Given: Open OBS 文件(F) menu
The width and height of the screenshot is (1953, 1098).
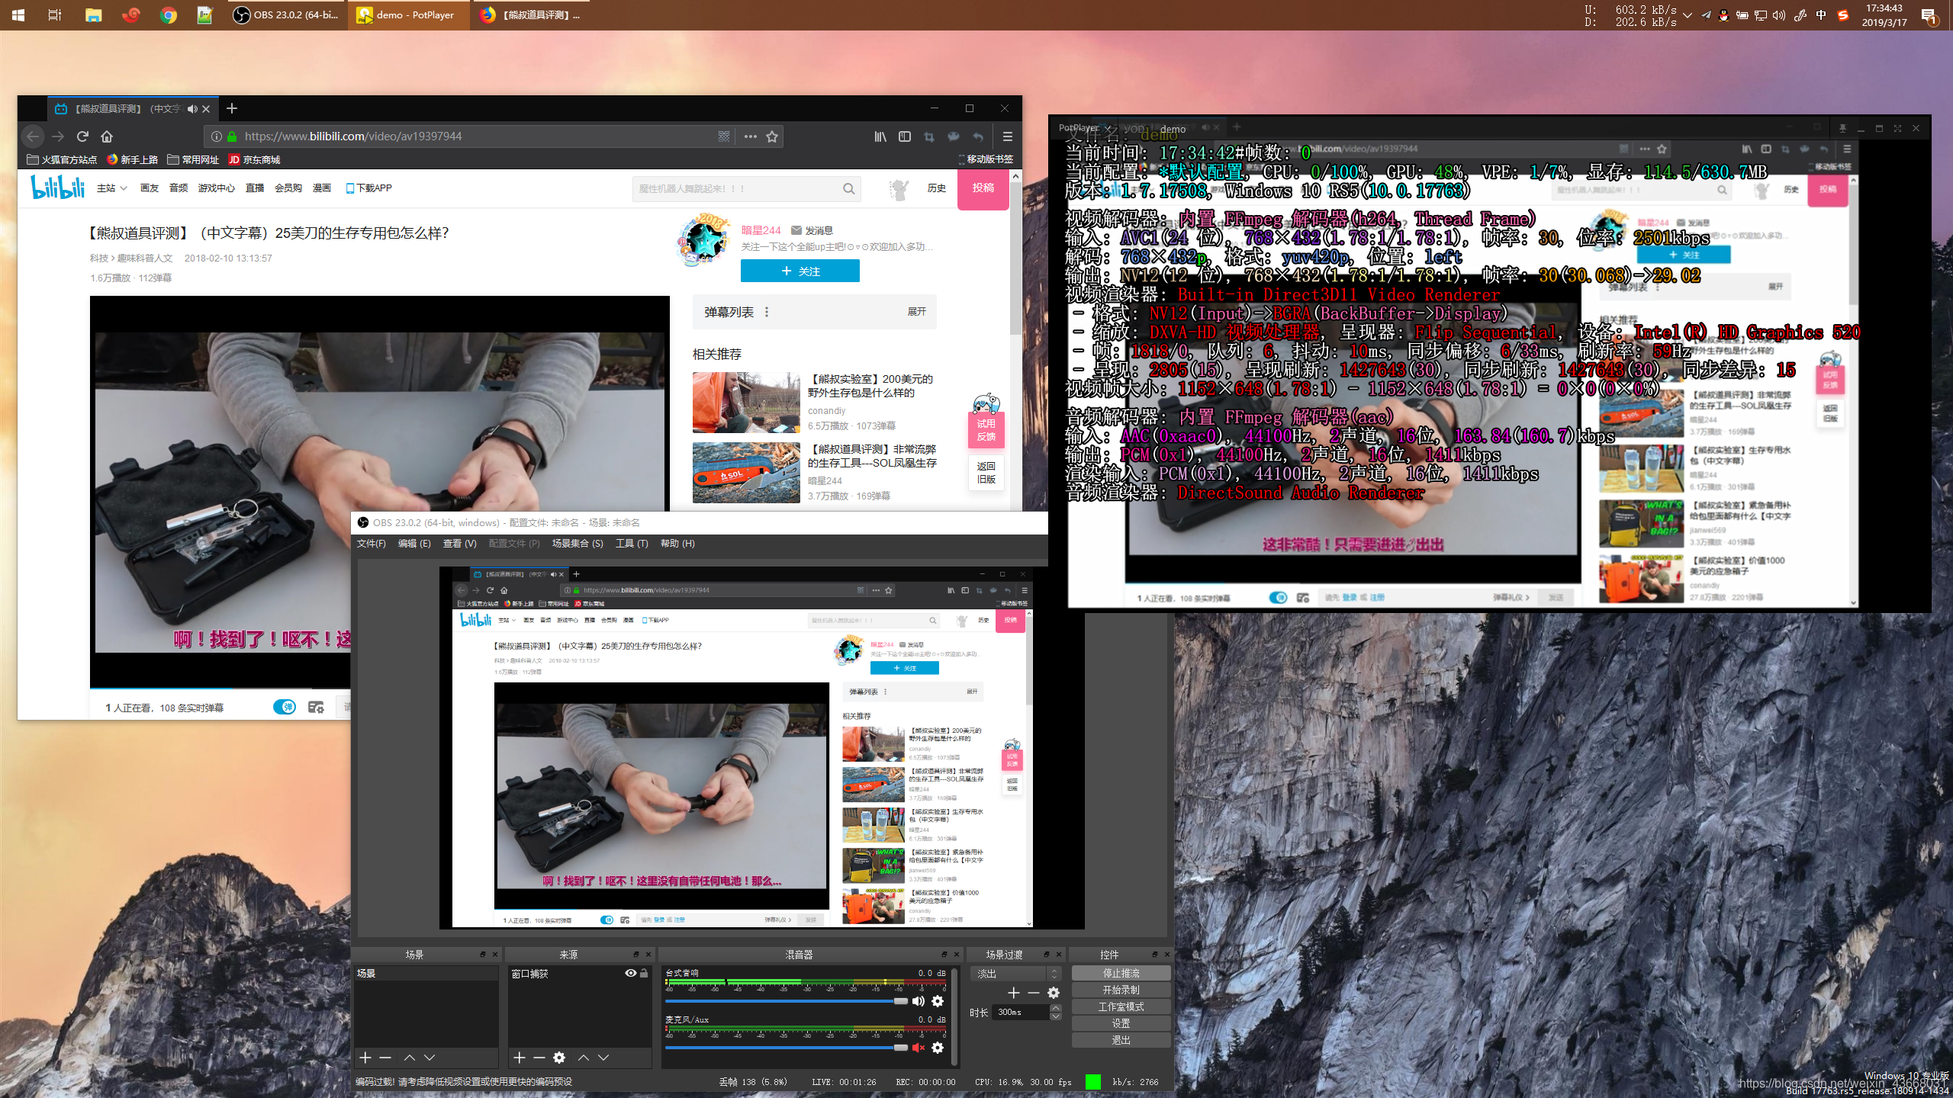Looking at the screenshot, I should coord(371,544).
